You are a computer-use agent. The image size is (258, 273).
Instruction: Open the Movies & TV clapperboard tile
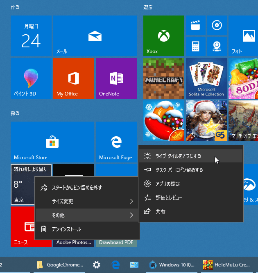196,25
